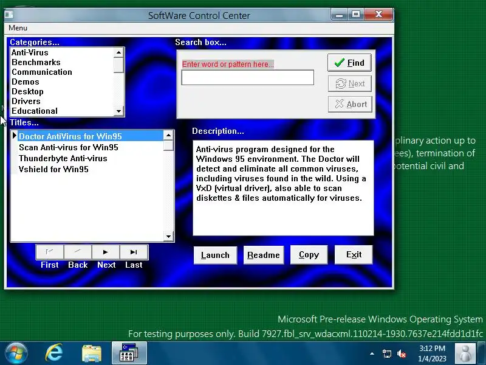
Task: Select Scan Anti-virus for Win95 title
Action: (91, 147)
